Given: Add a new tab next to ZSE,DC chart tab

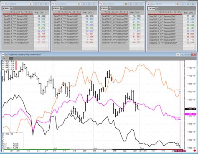Looking at the screenshot, I should pos(11,58).
